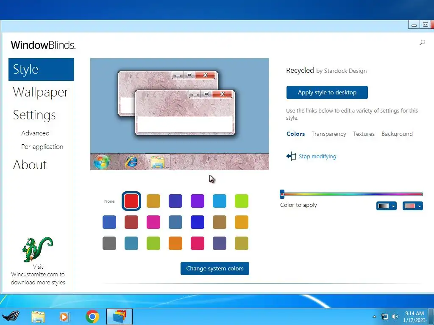This screenshot has width=434, height=325.
Task: Click Change system colors button
Action: point(215,268)
